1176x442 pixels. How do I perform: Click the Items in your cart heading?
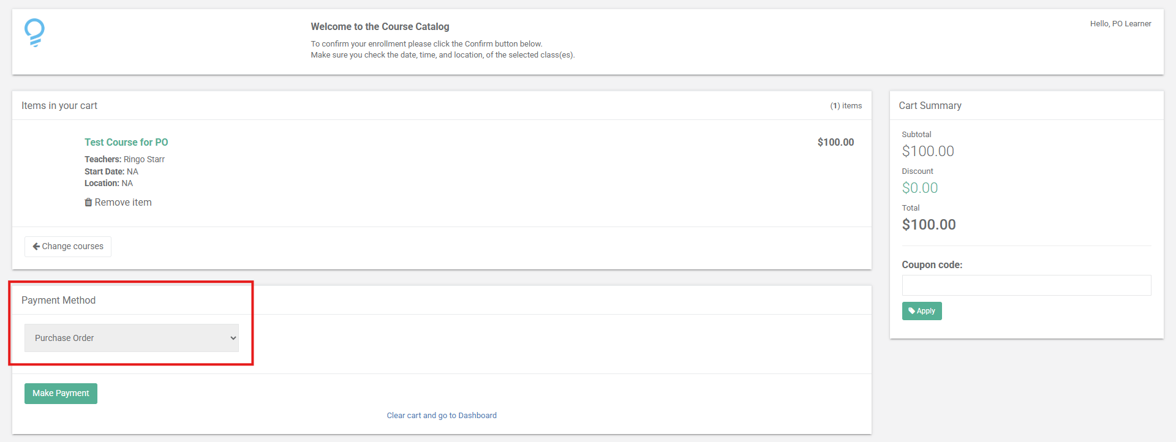(x=59, y=105)
